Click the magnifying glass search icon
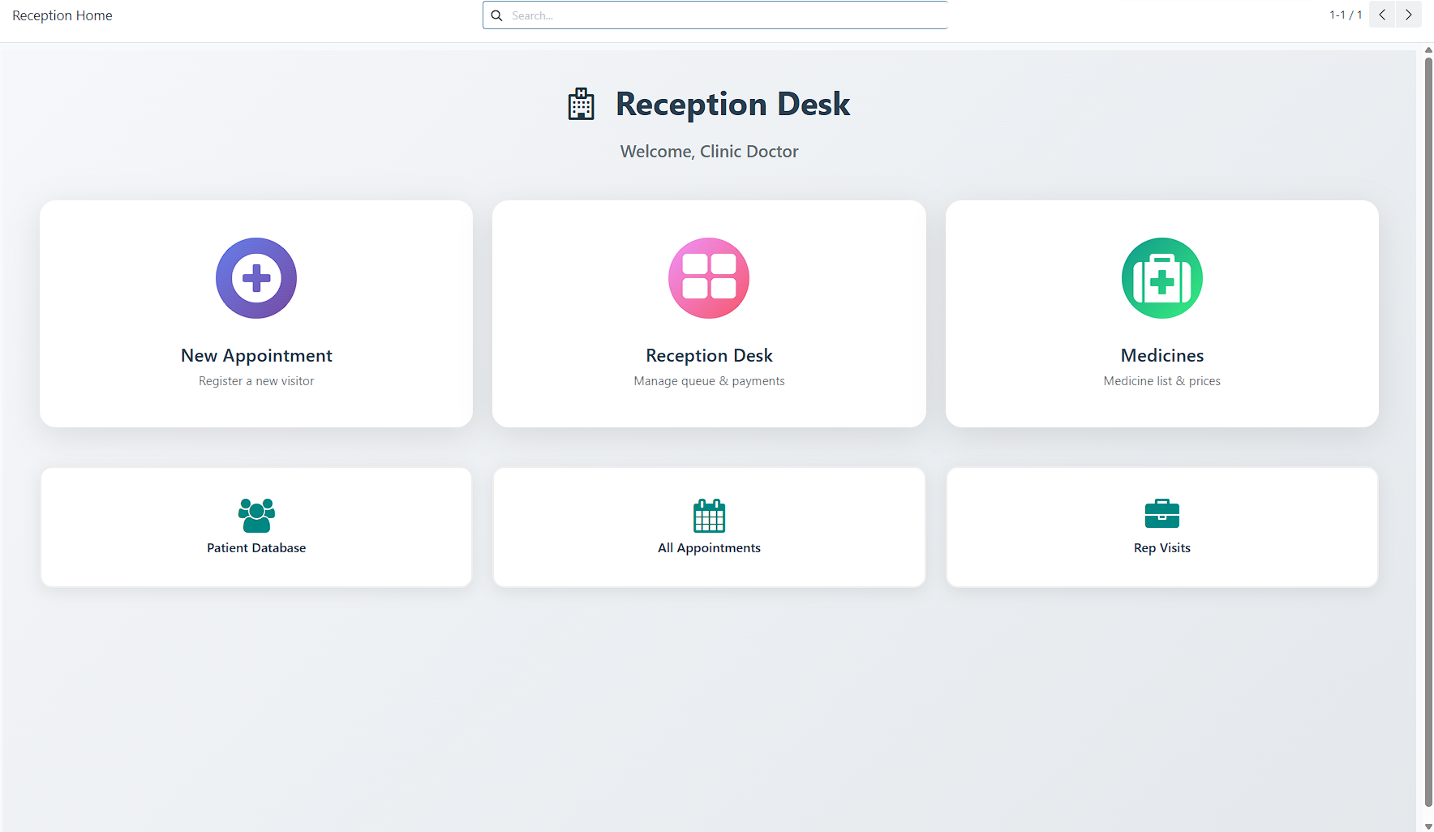1434x832 pixels. pyautogui.click(x=497, y=15)
